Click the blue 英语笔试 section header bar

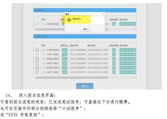pos(85,10)
